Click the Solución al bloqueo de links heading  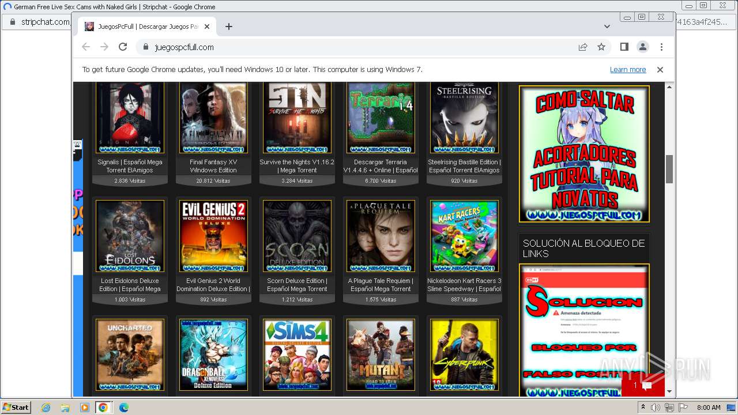coord(583,248)
